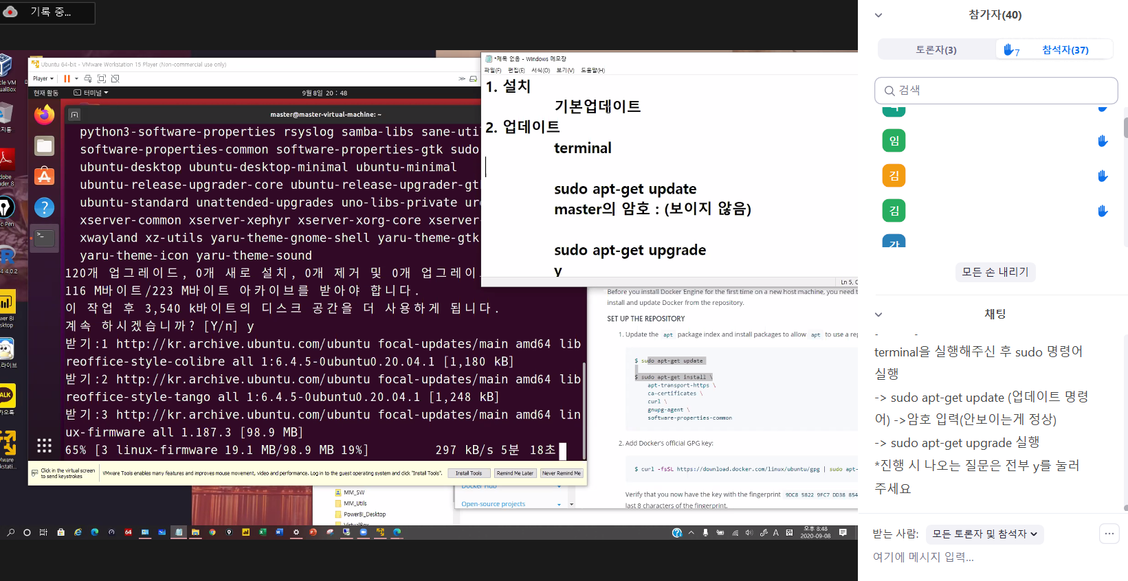Enter VMware full screen mode
This screenshot has height=581, width=1128.
click(102, 79)
